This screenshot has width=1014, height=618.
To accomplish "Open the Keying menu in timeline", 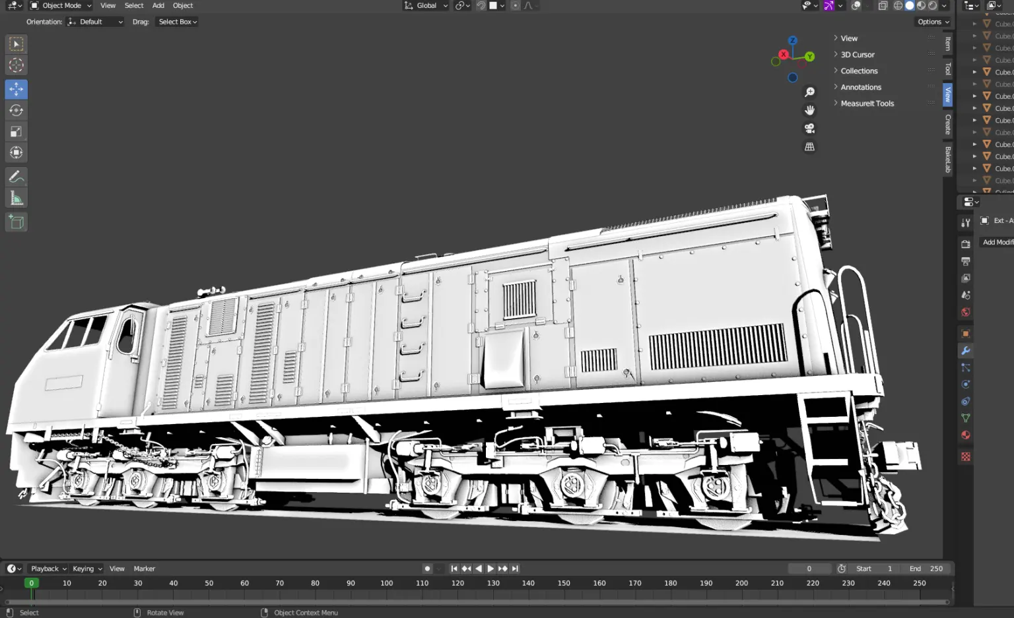I will pos(87,569).
